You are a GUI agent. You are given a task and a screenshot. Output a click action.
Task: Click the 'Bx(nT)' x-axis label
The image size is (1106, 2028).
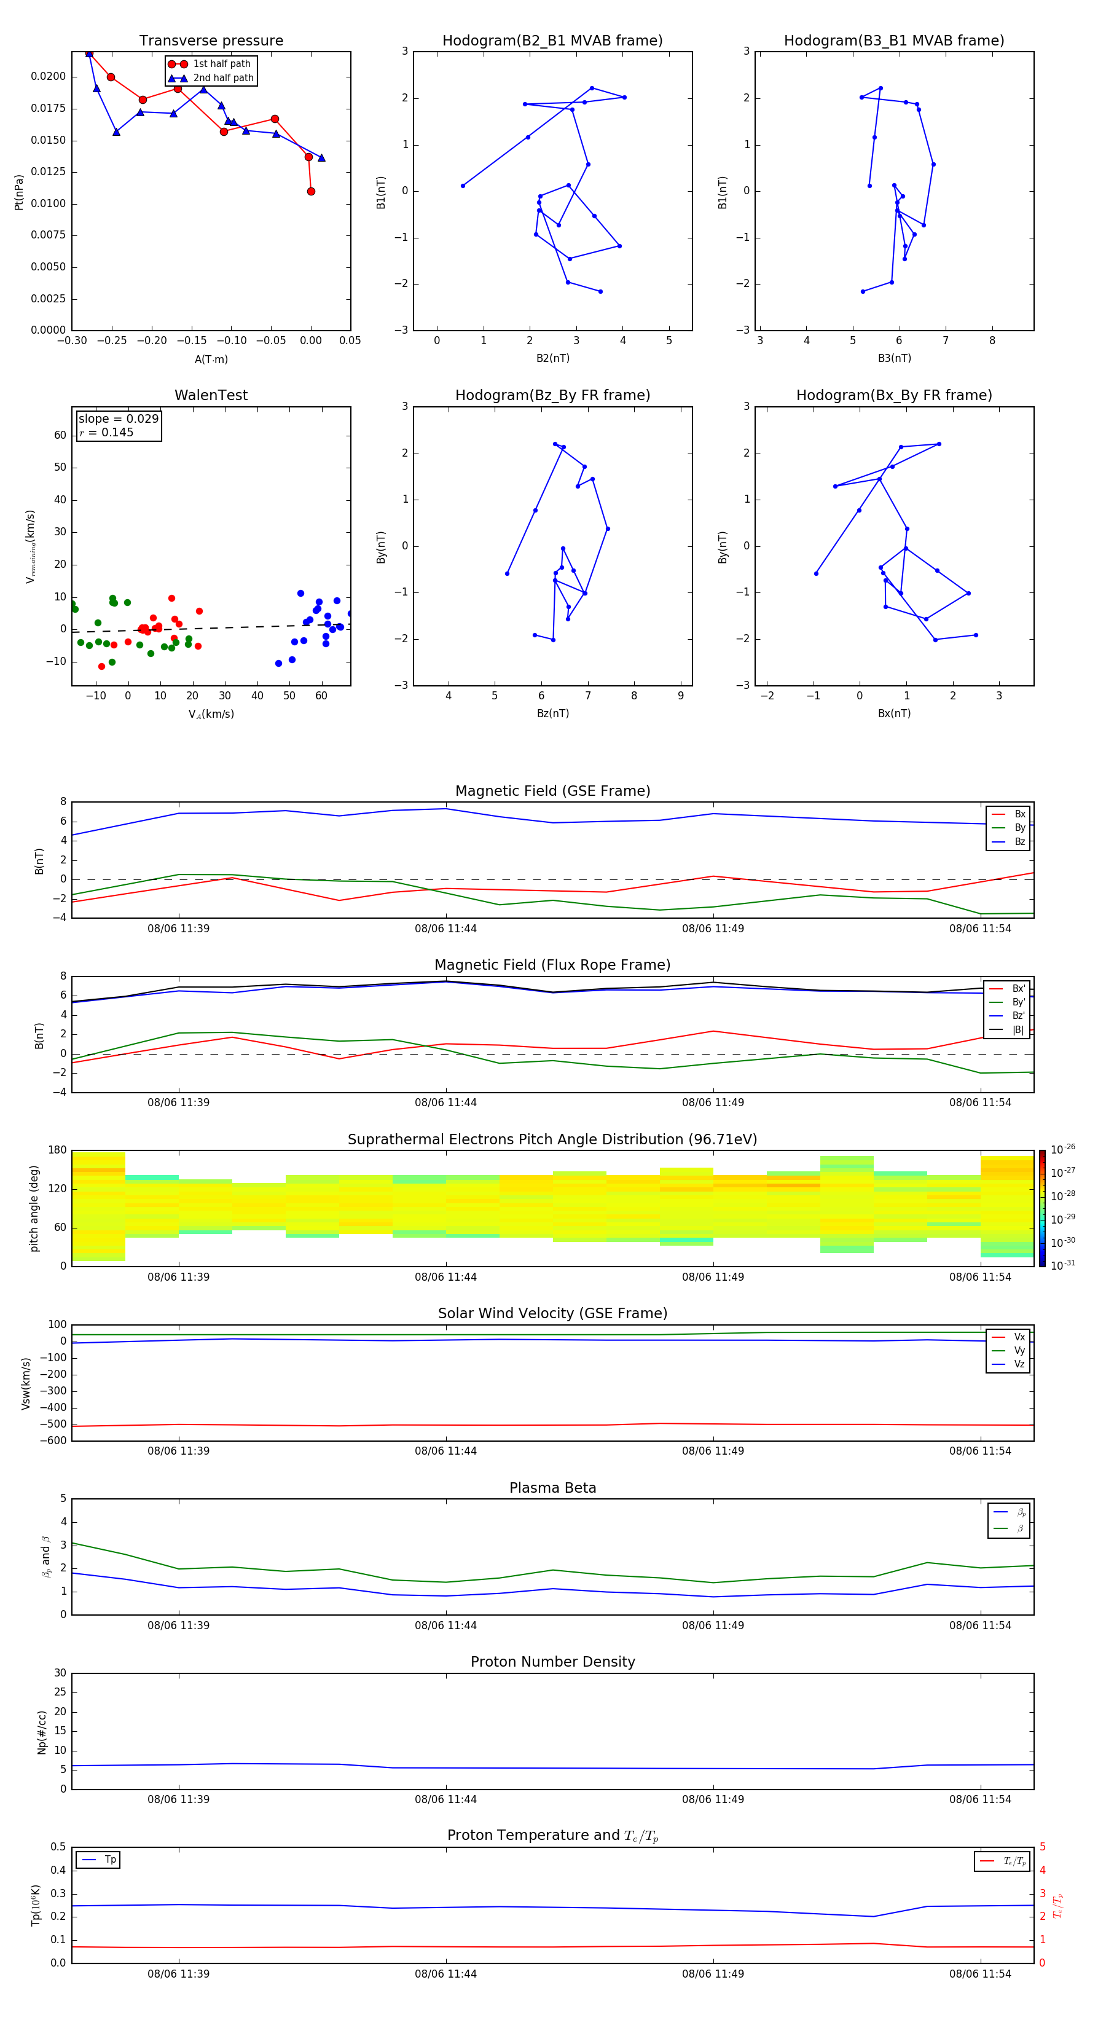pos(894,713)
